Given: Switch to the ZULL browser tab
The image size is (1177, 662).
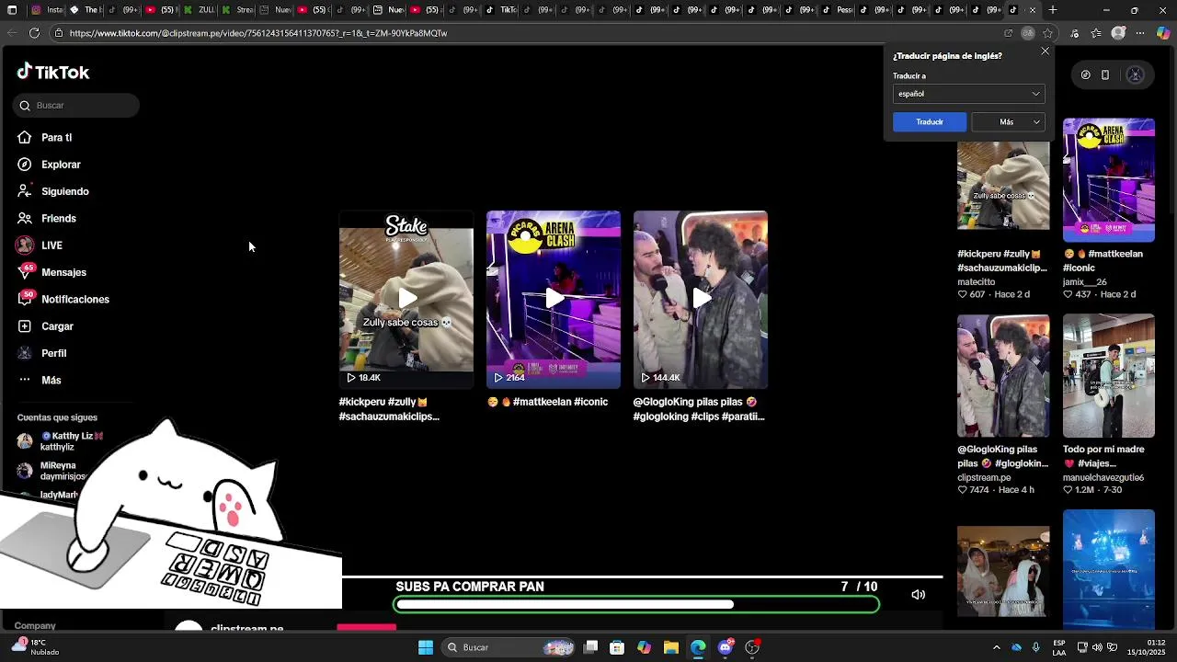Looking at the screenshot, I should point(200,10).
